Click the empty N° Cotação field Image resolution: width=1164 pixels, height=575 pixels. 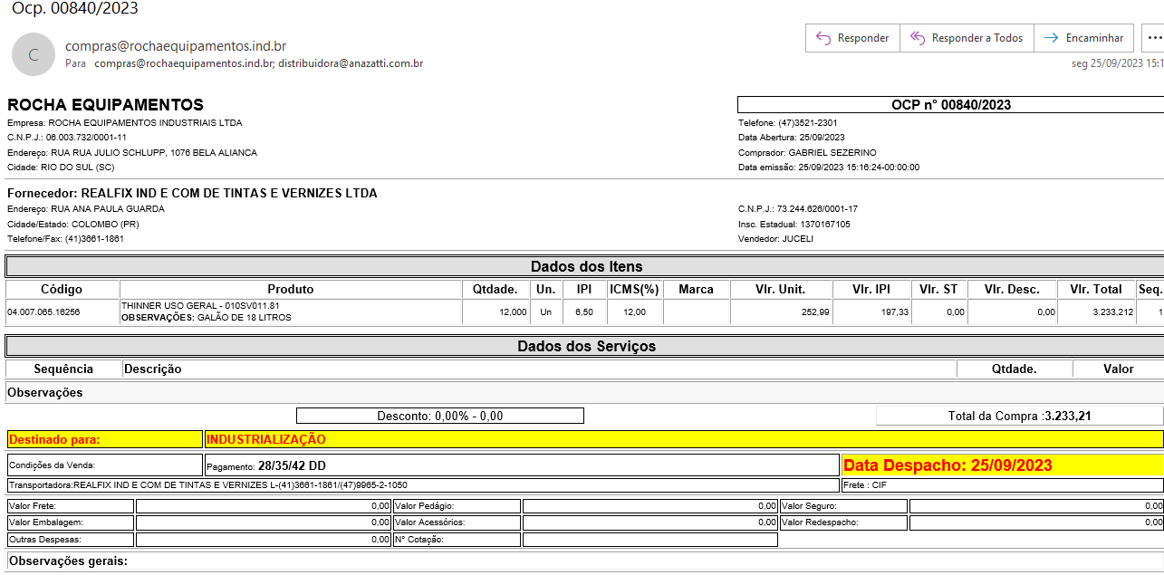point(649,540)
